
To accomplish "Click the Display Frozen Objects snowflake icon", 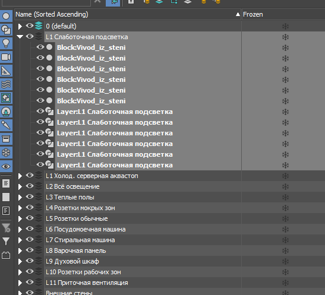I will click(6, 153).
